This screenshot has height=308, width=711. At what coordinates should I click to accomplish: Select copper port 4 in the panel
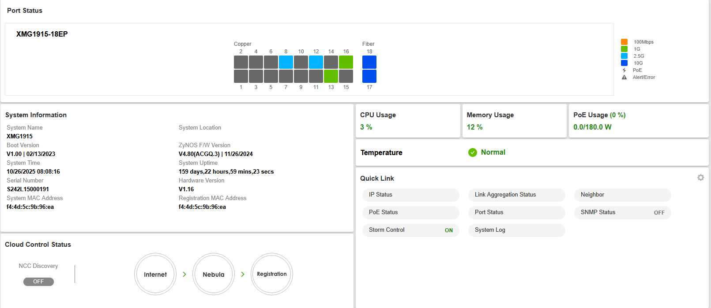pos(256,62)
